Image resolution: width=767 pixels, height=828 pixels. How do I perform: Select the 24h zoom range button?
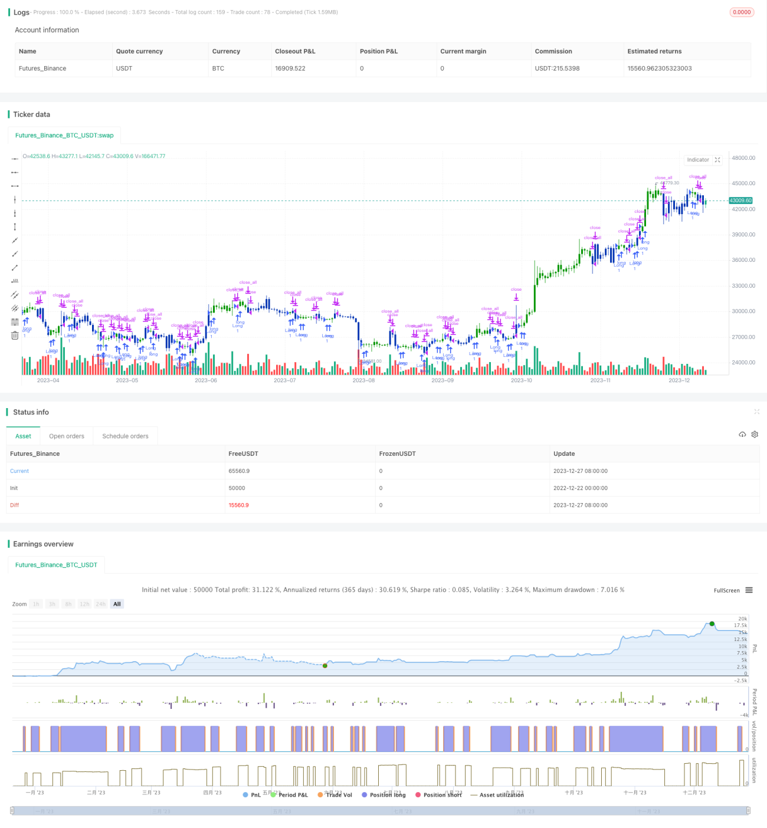101,604
